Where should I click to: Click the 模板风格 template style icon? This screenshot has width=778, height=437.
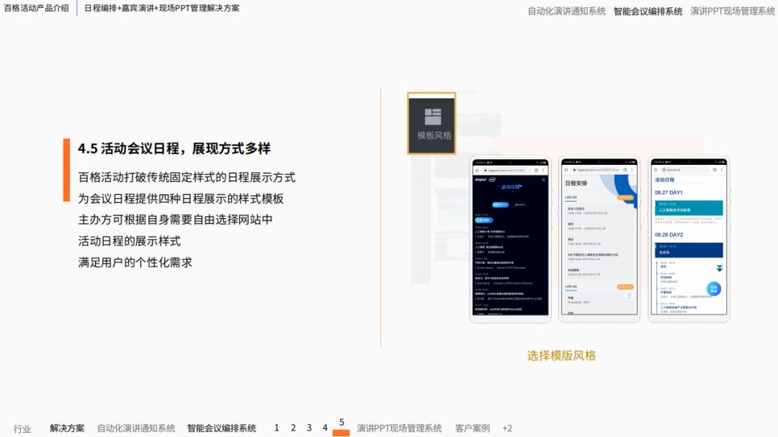point(432,124)
